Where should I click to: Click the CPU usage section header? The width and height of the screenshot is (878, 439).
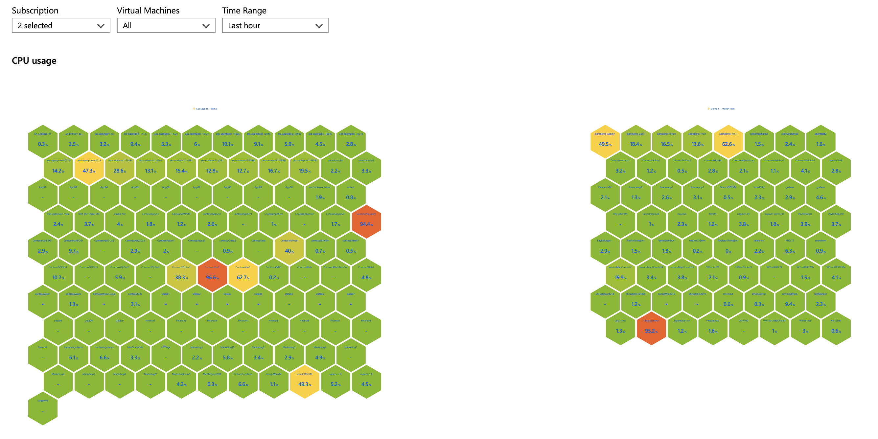[x=31, y=58]
